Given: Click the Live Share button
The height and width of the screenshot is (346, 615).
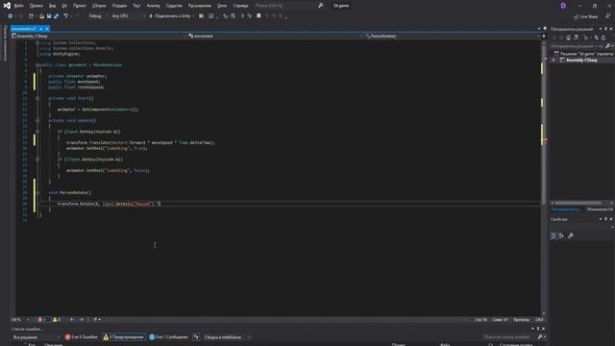Looking at the screenshot, I should click(x=585, y=16).
